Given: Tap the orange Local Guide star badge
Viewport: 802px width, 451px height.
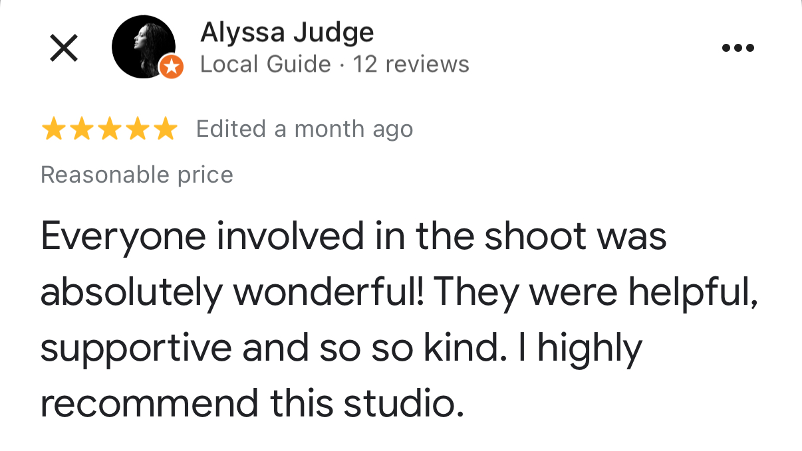Looking at the screenshot, I should [x=172, y=67].
